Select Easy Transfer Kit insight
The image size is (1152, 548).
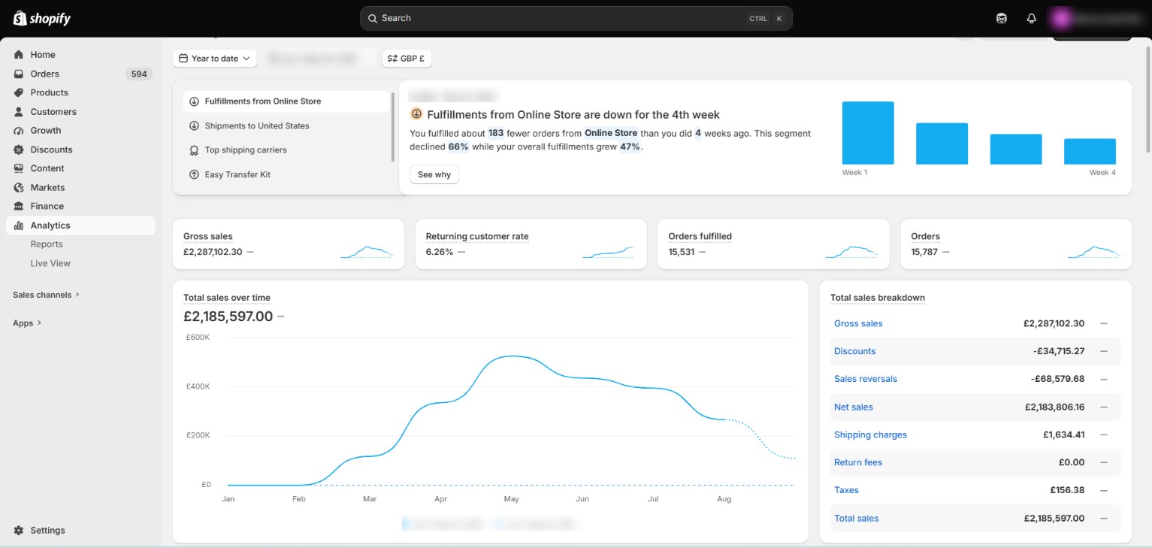pyautogui.click(x=286, y=174)
